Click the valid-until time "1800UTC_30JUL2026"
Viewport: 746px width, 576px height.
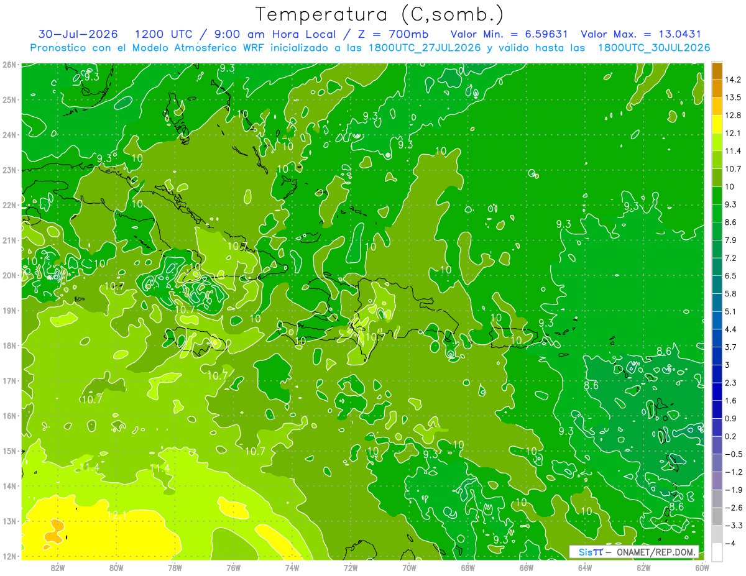point(654,47)
